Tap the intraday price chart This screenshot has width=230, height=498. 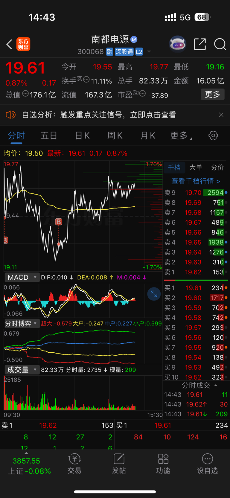(83, 216)
